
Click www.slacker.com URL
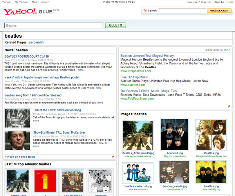pyautogui.click(x=132, y=85)
